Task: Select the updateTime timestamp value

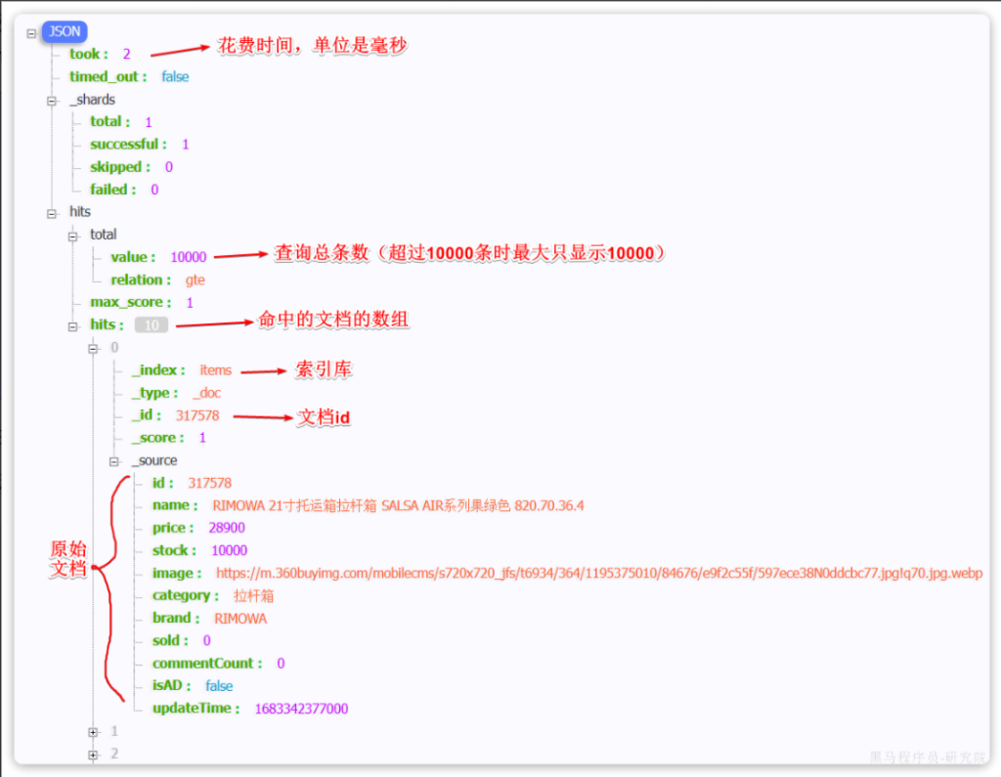Action: click(301, 709)
